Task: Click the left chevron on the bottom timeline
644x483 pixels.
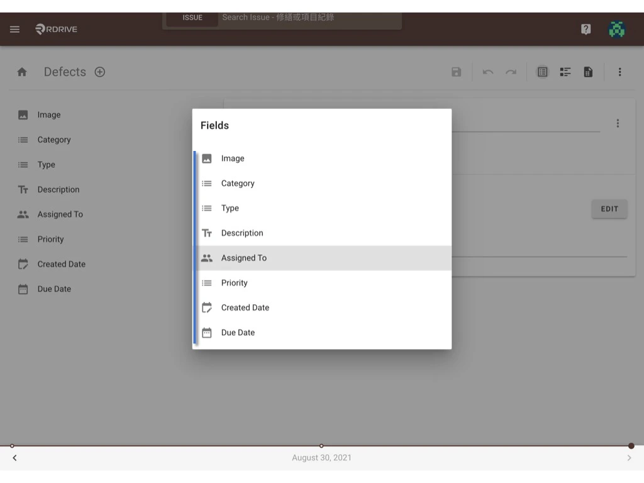Action: point(14,458)
